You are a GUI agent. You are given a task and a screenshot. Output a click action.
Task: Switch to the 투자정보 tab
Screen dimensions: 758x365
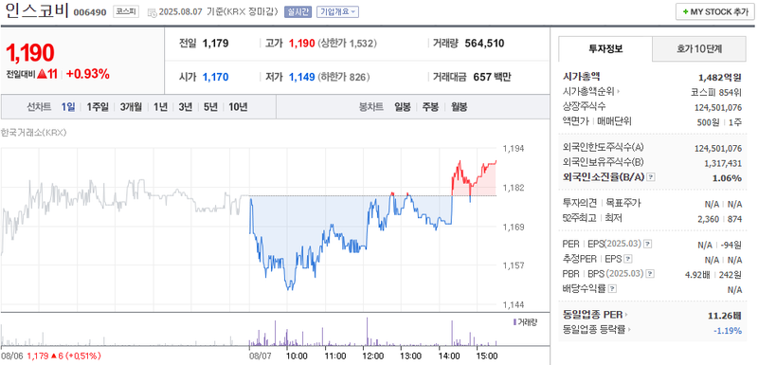tap(605, 48)
